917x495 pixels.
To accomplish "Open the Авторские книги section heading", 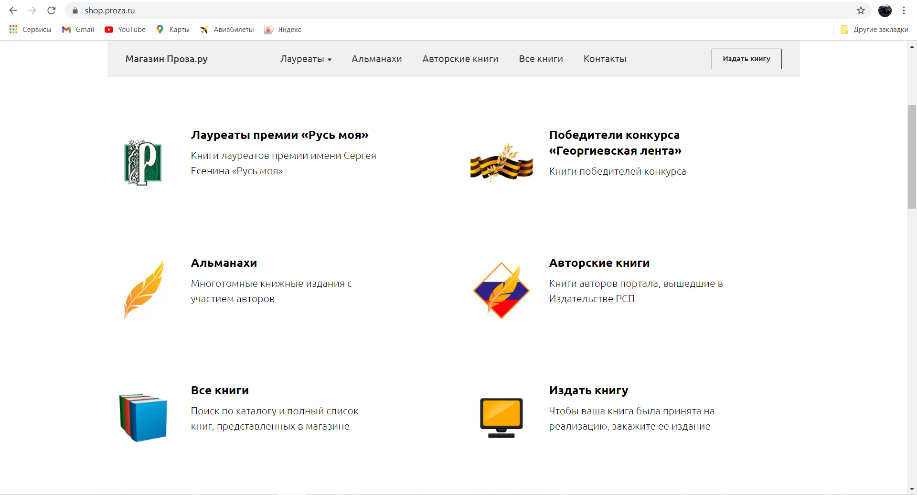I will [x=599, y=263].
